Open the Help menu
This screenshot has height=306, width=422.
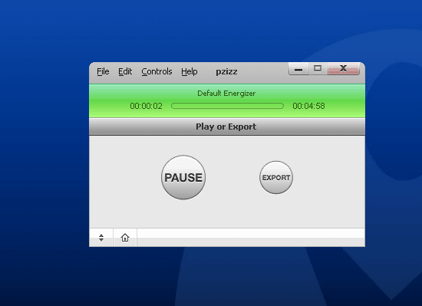(x=190, y=71)
